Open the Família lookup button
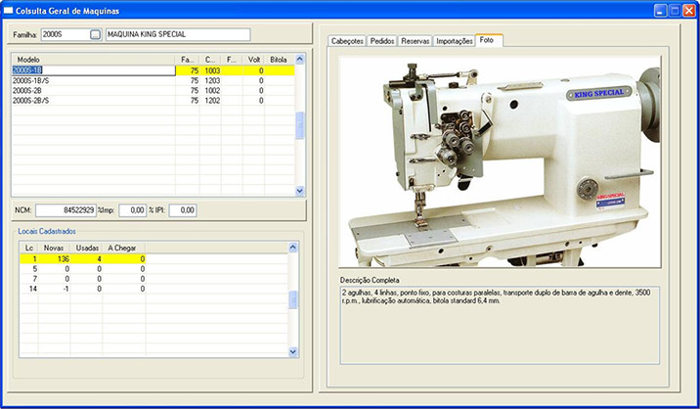700x409 pixels. (95, 34)
